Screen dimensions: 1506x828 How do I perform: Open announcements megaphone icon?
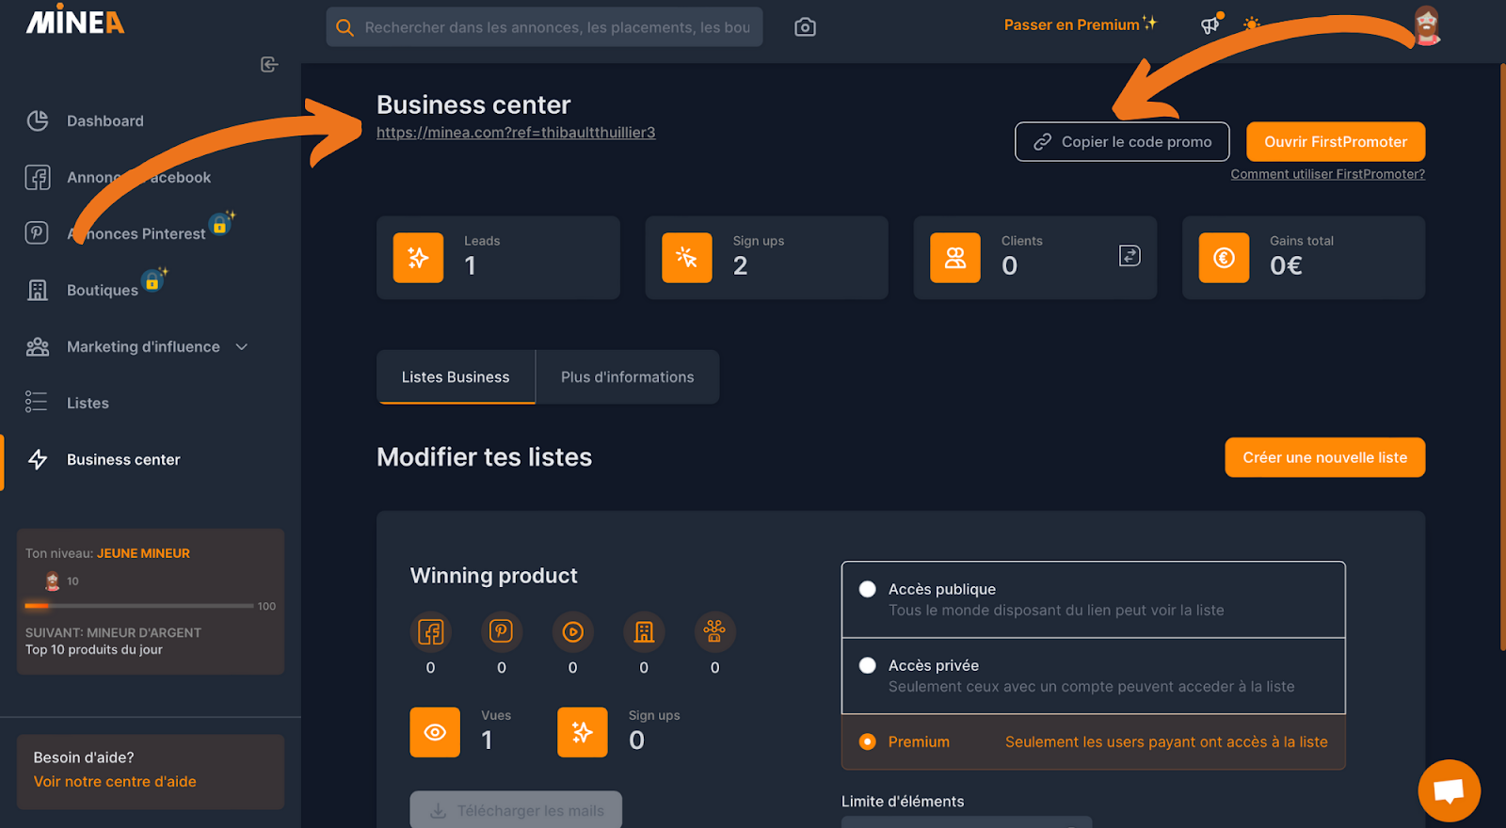point(1210,24)
